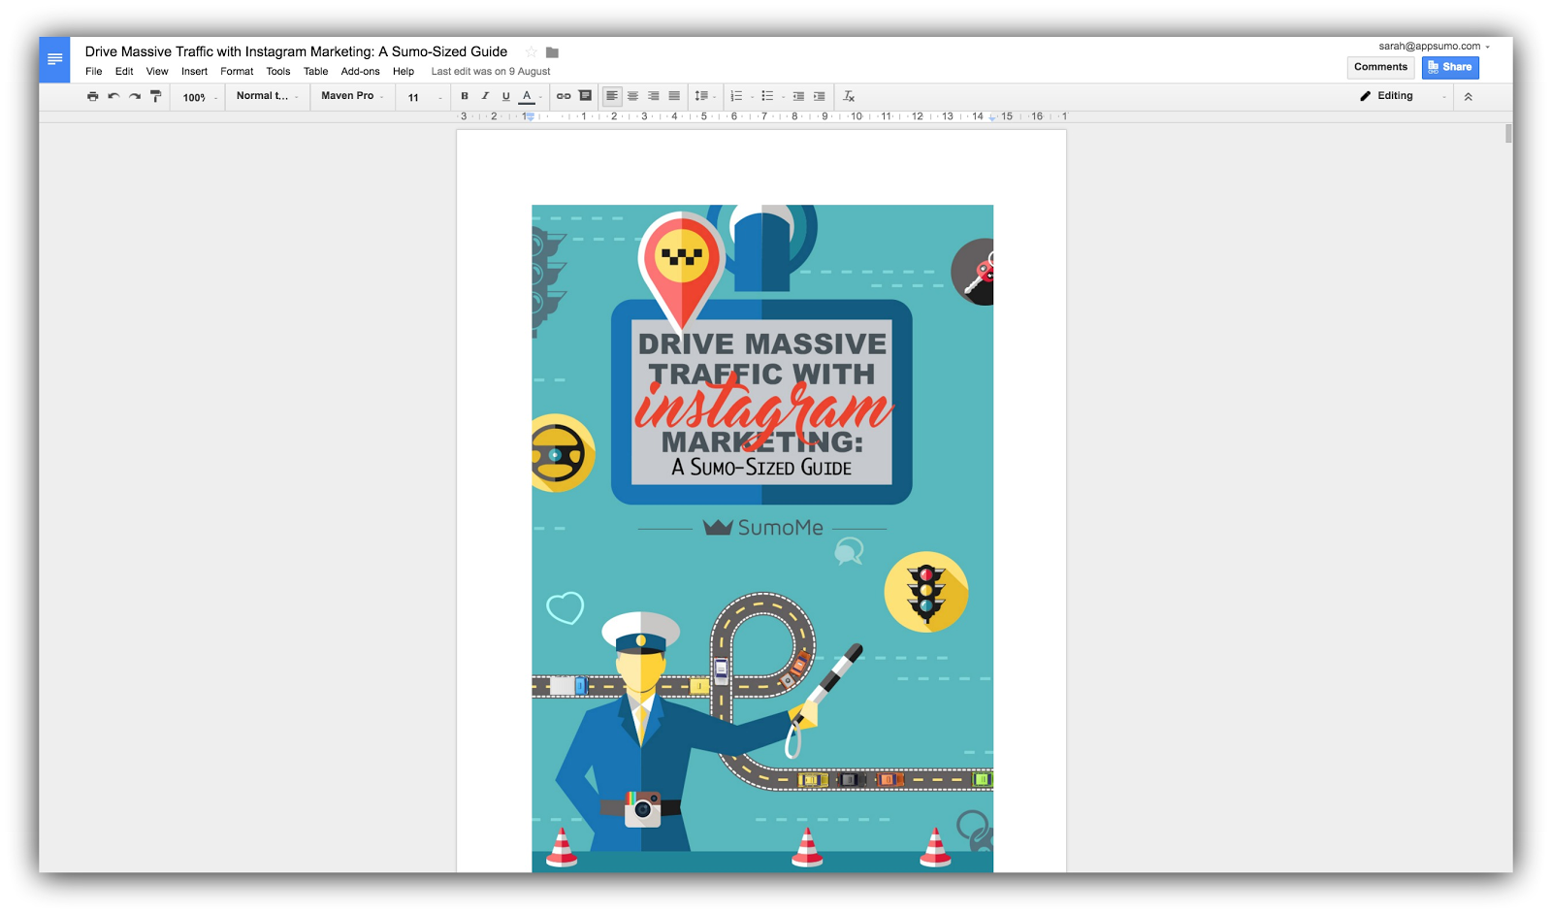Open the move-to-folder icon

[x=552, y=52]
